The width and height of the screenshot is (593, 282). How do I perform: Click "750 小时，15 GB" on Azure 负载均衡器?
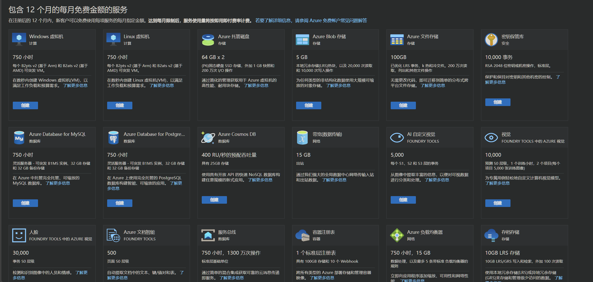[x=411, y=253]
